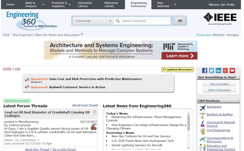Click megaphone icon beside Predictive Maintenance
Screen dimensions: 244x151
(27, 80)
